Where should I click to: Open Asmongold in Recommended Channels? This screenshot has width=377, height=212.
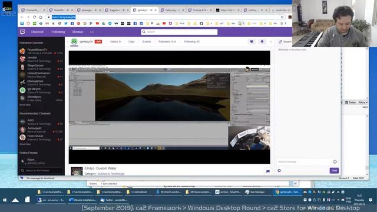pyautogui.click(x=41, y=130)
